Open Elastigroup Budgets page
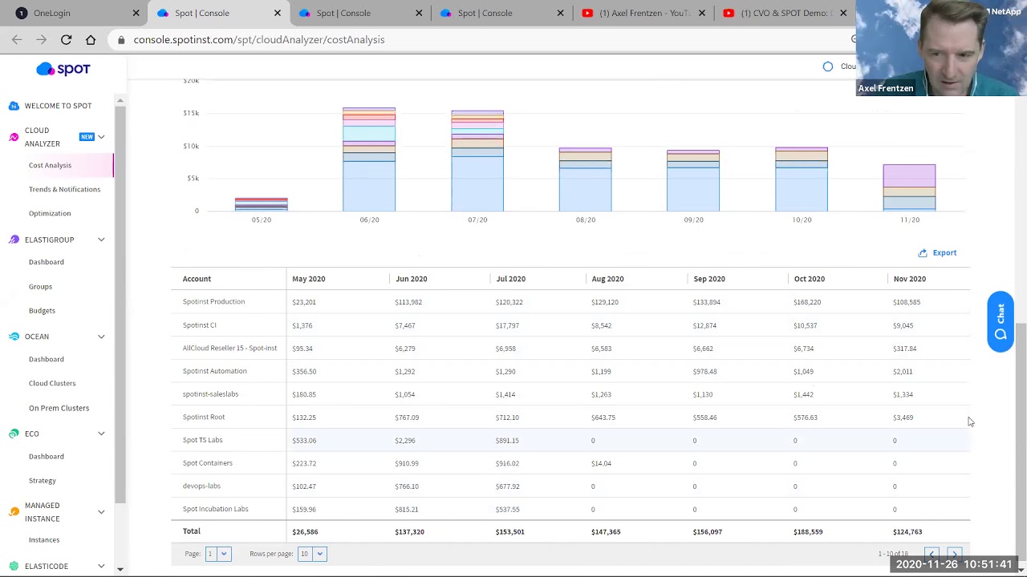The height and width of the screenshot is (577, 1027). click(x=42, y=310)
